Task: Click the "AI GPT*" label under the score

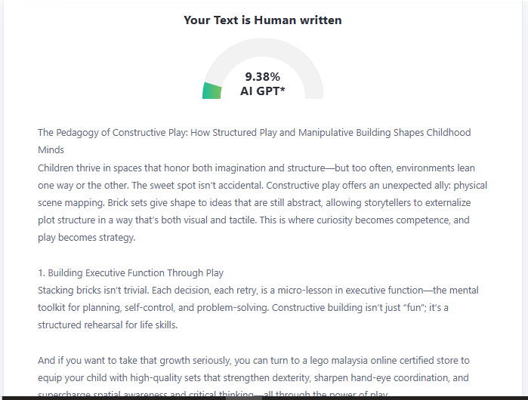Action: click(x=263, y=91)
